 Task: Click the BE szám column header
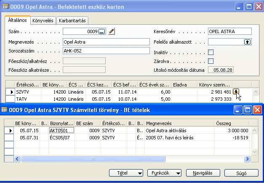88,123
